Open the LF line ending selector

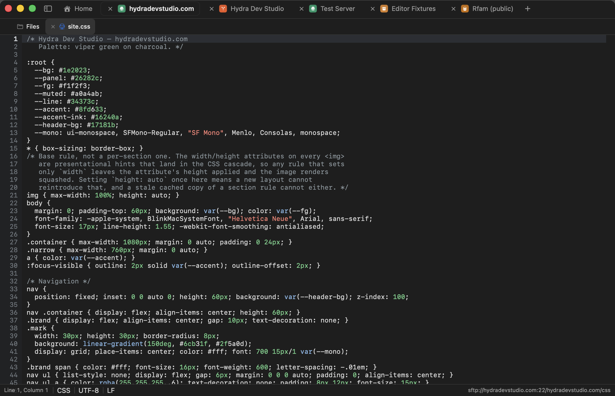[111, 390]
